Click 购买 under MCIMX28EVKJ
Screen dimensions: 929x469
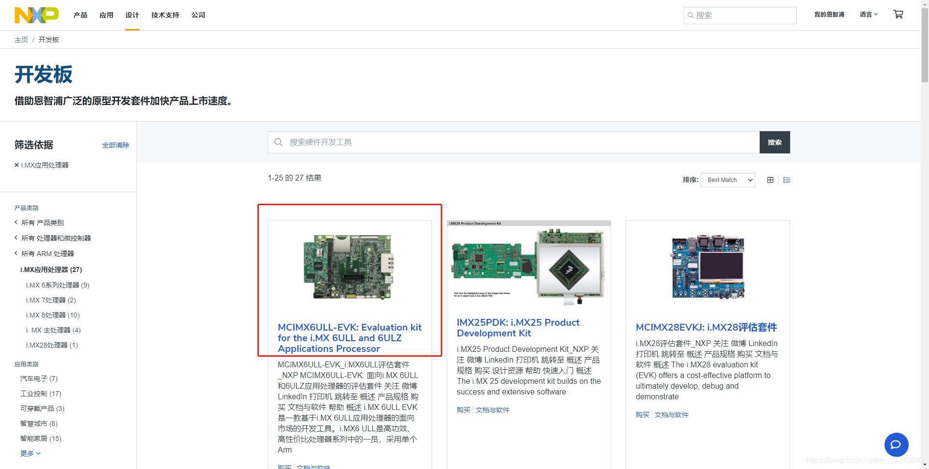[643, 415]
